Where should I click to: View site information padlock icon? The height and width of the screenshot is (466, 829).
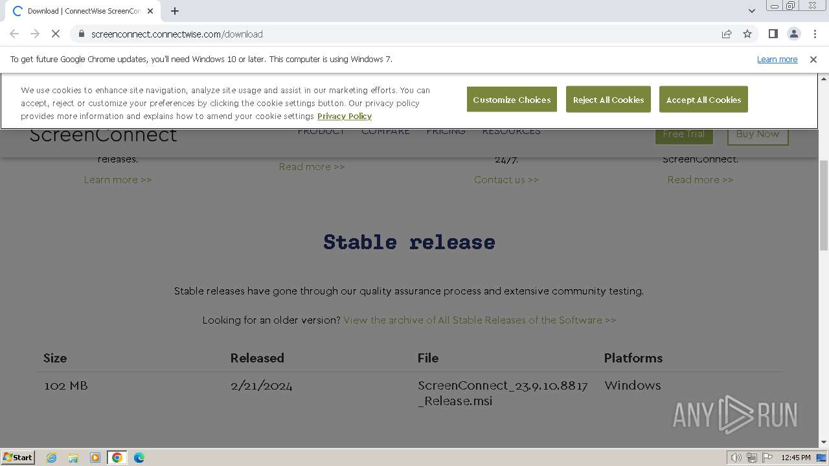(x=81, y=34)
